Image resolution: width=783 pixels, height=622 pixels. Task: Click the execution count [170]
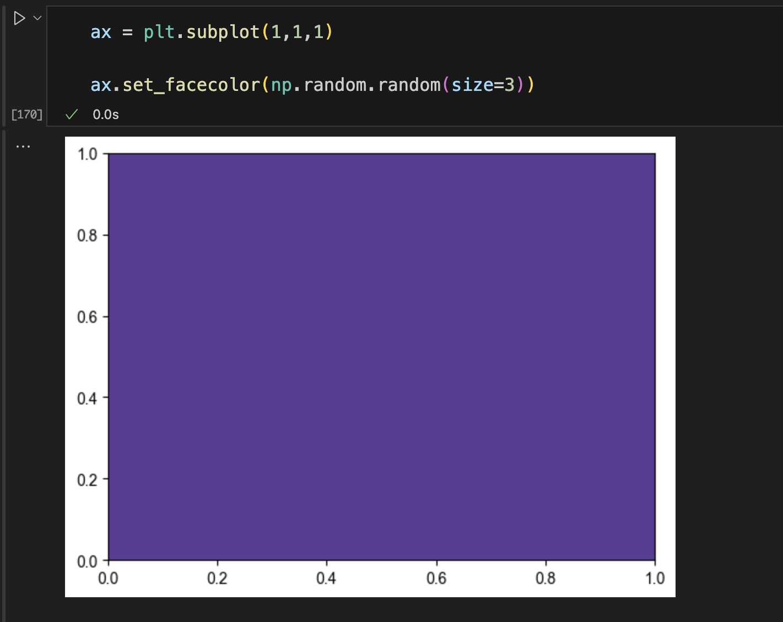[27, 115]
